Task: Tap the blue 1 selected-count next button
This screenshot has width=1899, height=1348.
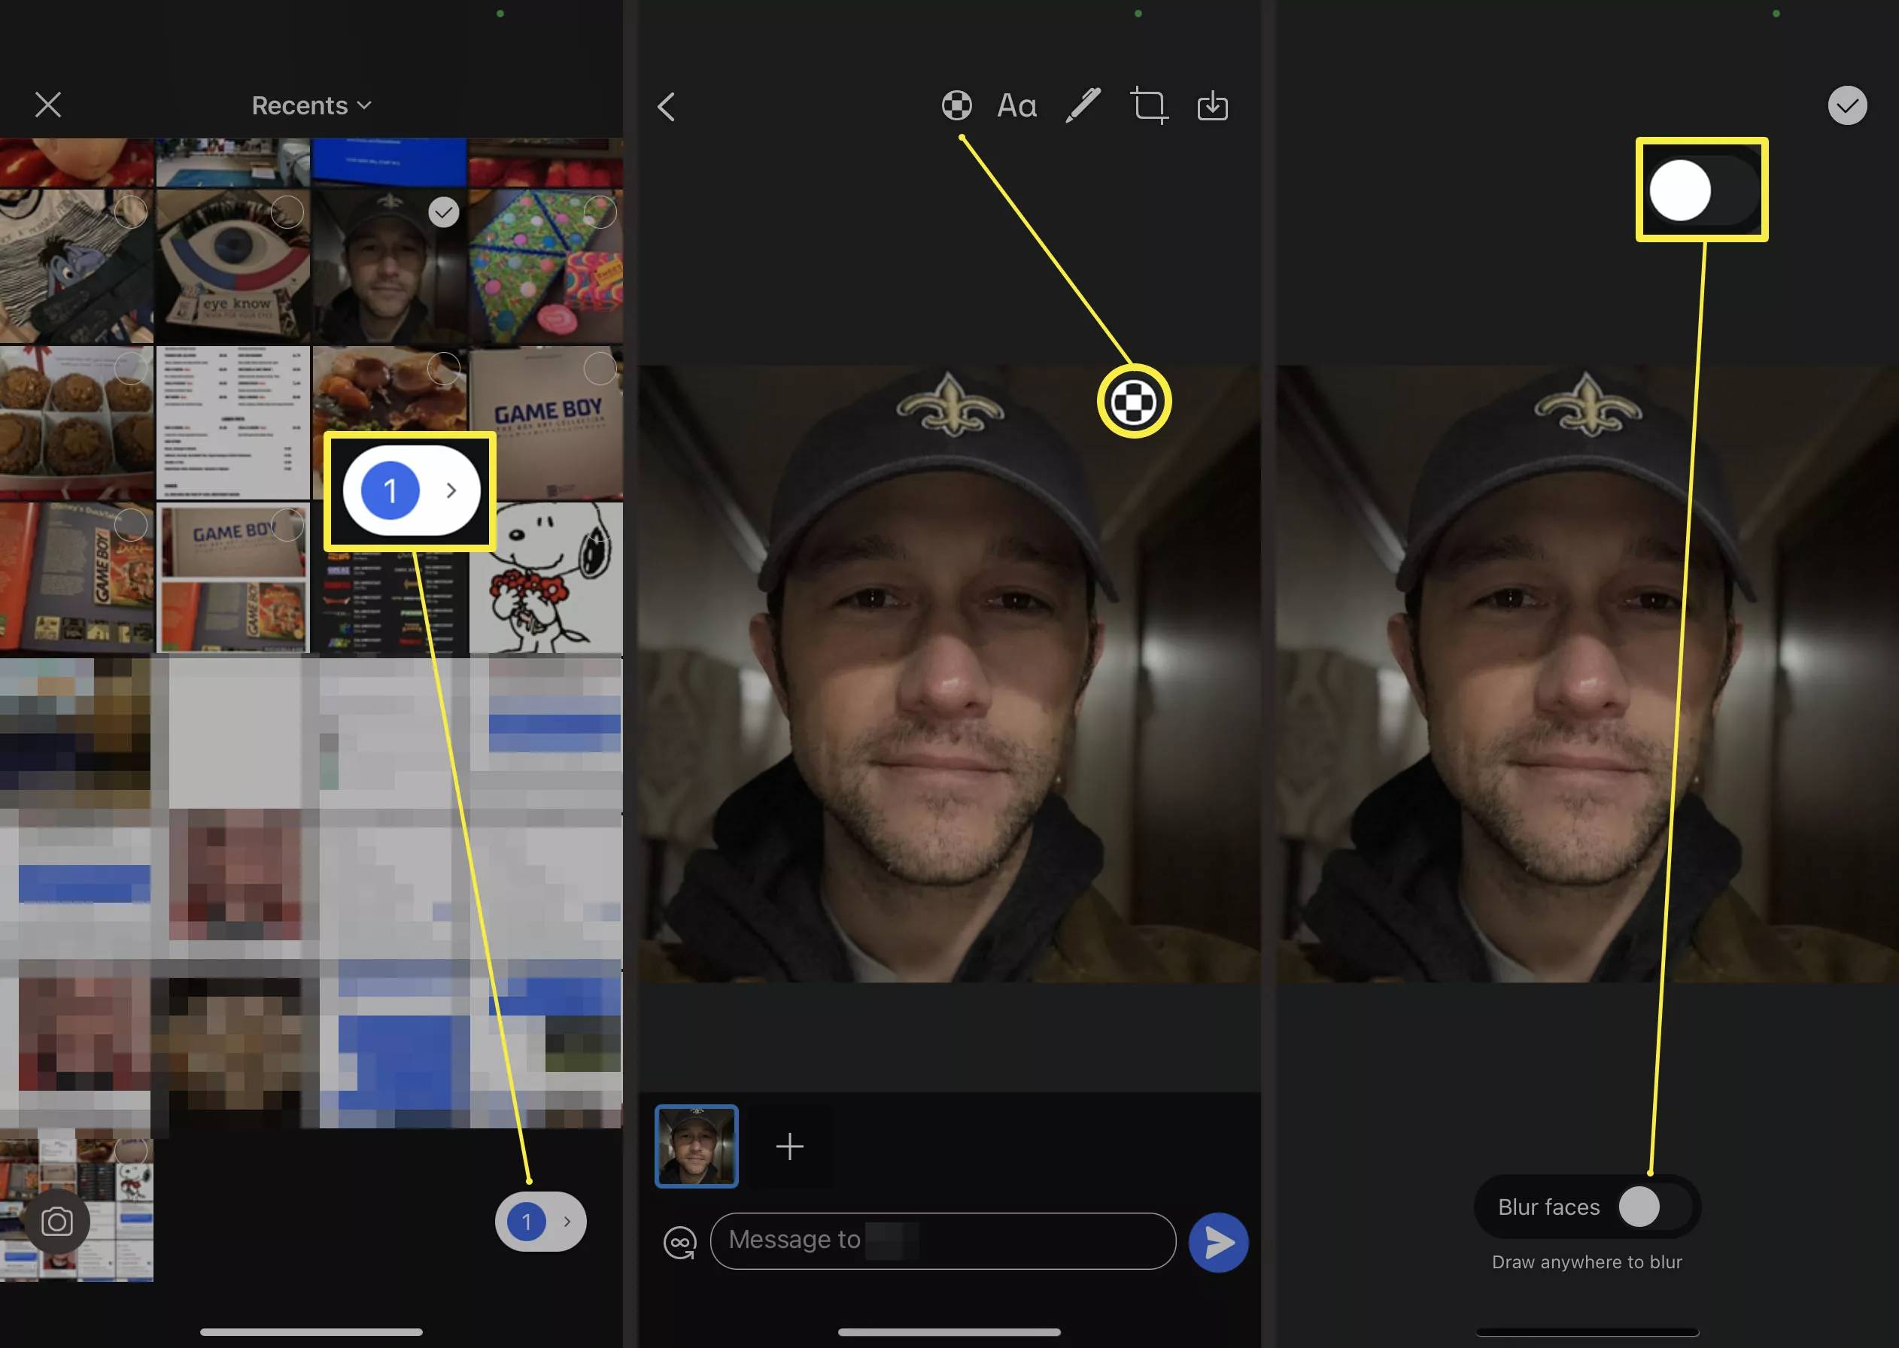Action: [x=540, y=1221]
